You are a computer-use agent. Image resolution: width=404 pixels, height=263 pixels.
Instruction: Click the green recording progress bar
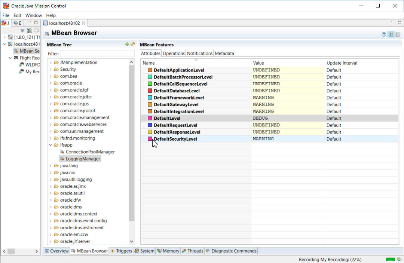[390, 259]
